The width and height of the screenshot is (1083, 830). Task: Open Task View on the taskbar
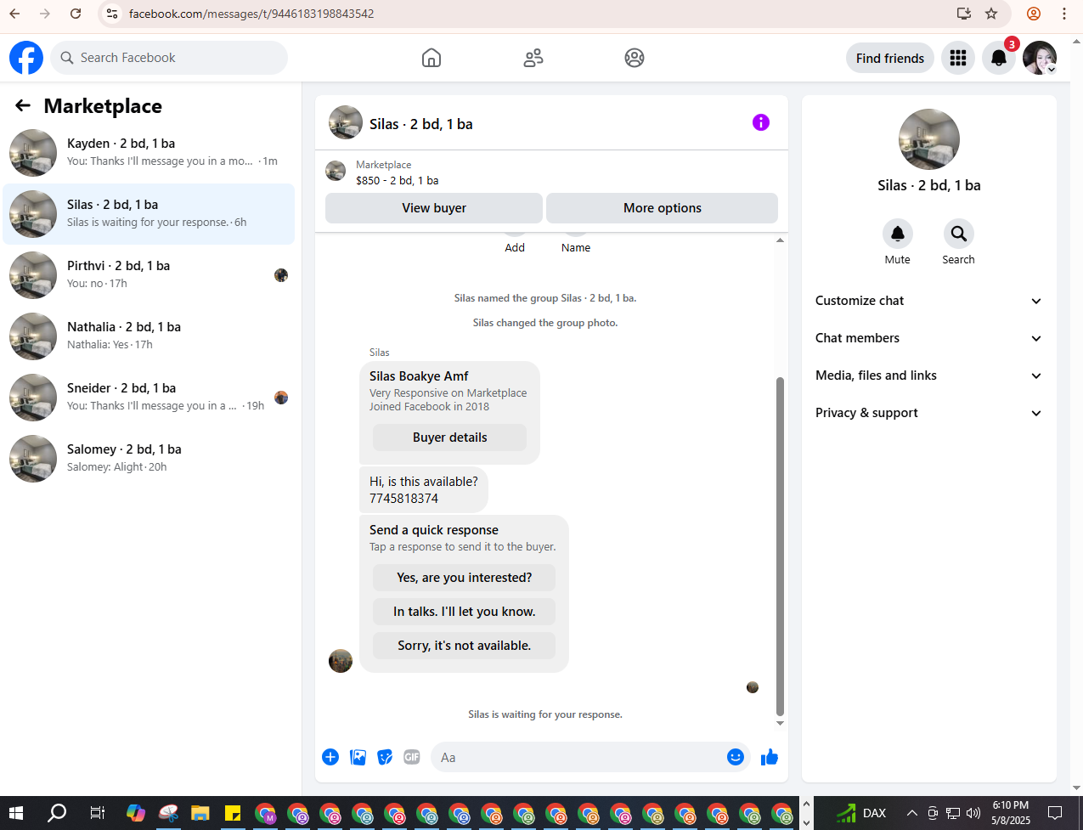click(x=97, y=813)
